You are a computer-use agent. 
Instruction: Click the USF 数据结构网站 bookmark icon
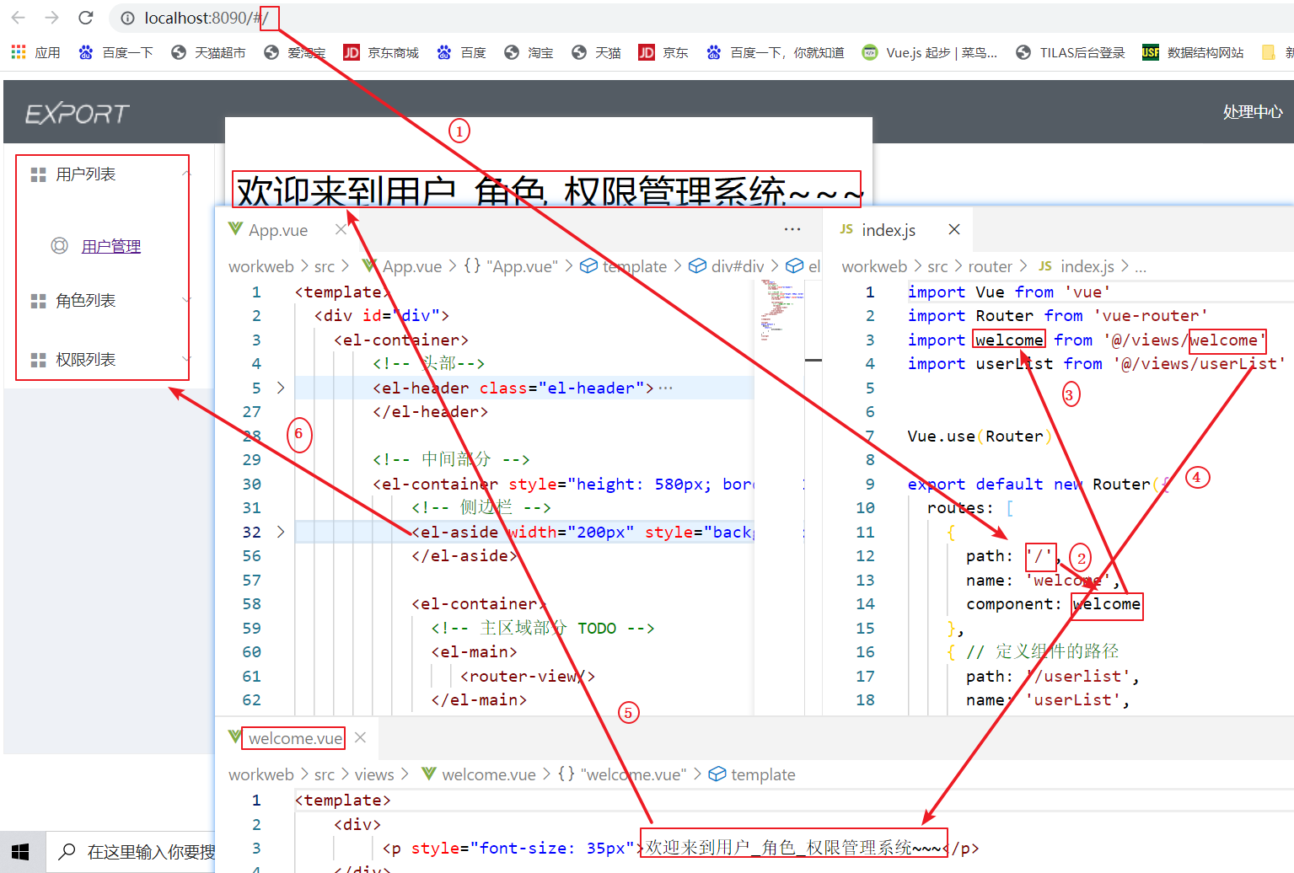[x=1151, y=52]
